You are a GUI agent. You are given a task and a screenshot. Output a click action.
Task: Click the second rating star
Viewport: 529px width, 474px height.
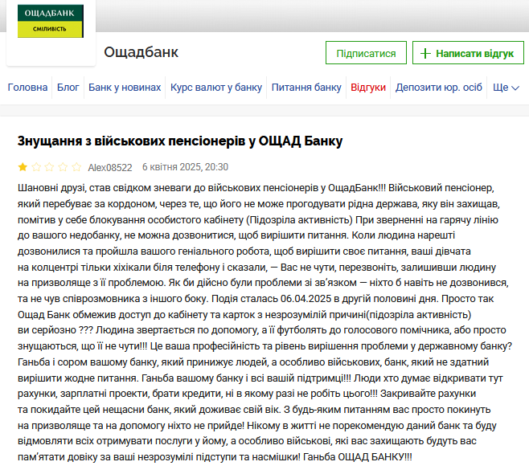[x=36, y=168]
